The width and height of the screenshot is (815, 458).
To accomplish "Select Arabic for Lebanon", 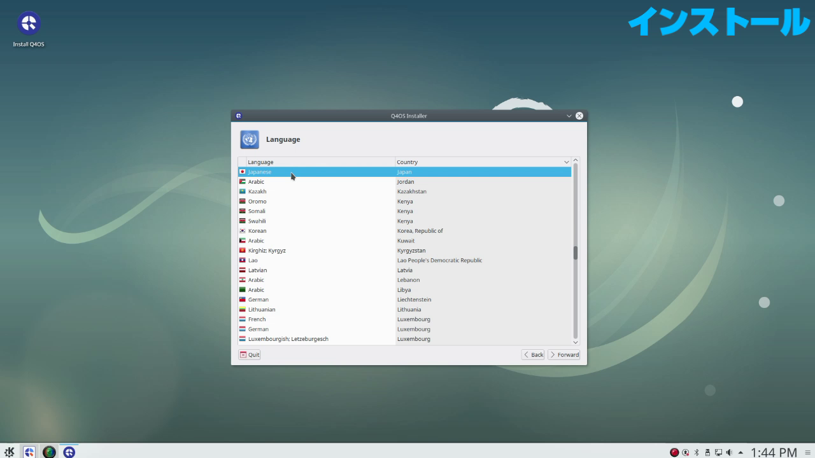I will point(405,280).
